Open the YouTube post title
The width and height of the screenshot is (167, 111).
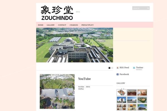click(84, 79)
